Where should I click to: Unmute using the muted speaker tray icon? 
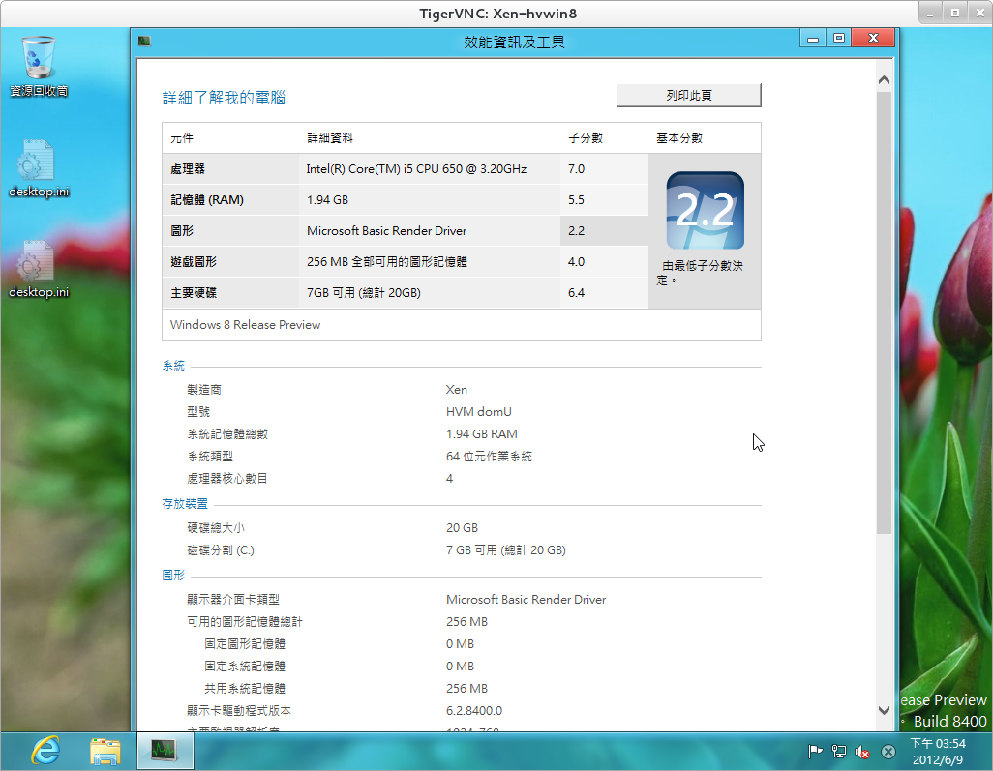tap(862, 751)
